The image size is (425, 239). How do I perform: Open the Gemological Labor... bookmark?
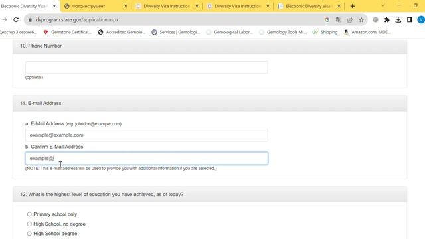(x=230, y=32)
